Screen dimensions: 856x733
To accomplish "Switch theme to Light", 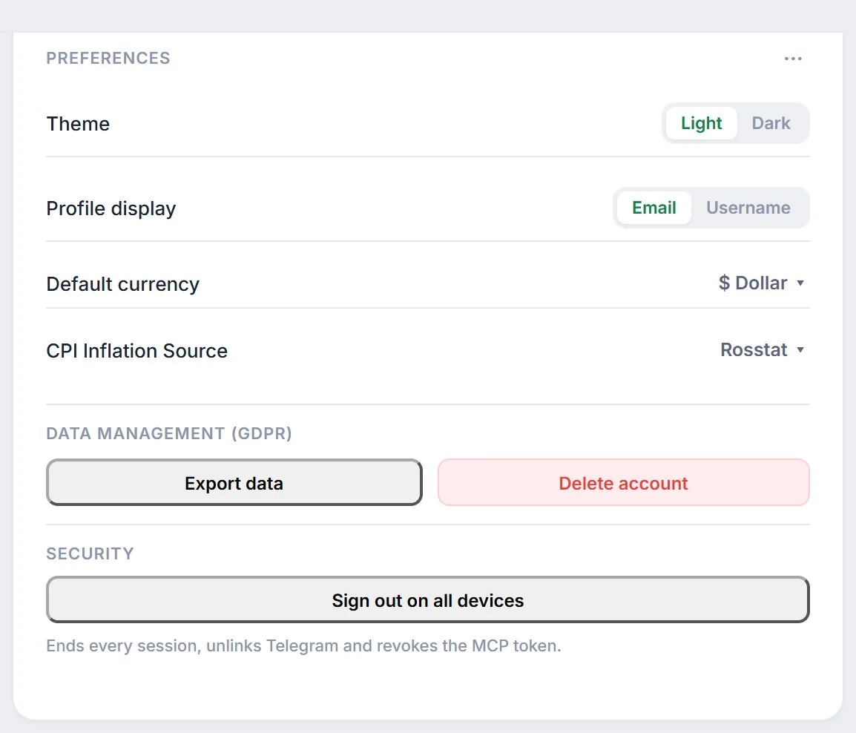I will [702, 123].
